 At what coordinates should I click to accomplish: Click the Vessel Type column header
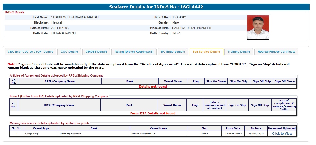[41, 128]
